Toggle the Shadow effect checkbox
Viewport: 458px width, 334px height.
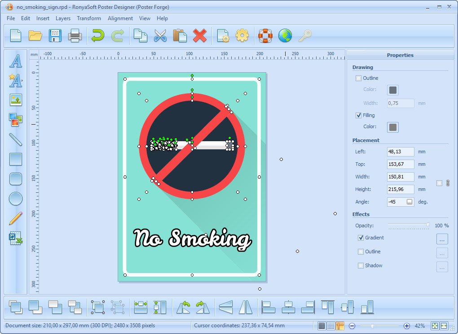click(x=361, y=265)
